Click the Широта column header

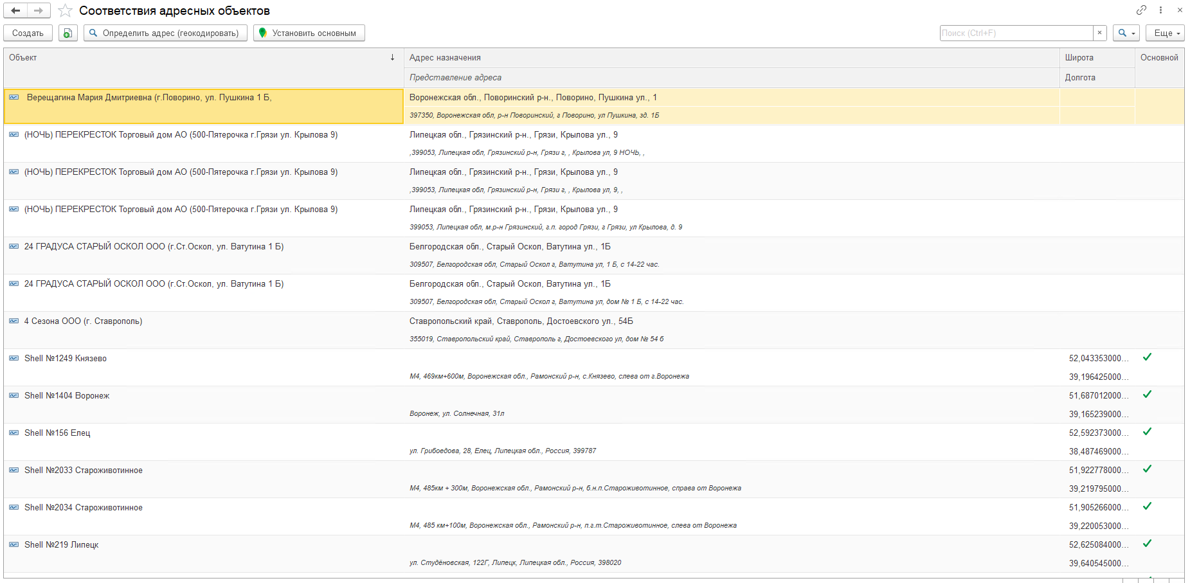[x=1079, y=58]
